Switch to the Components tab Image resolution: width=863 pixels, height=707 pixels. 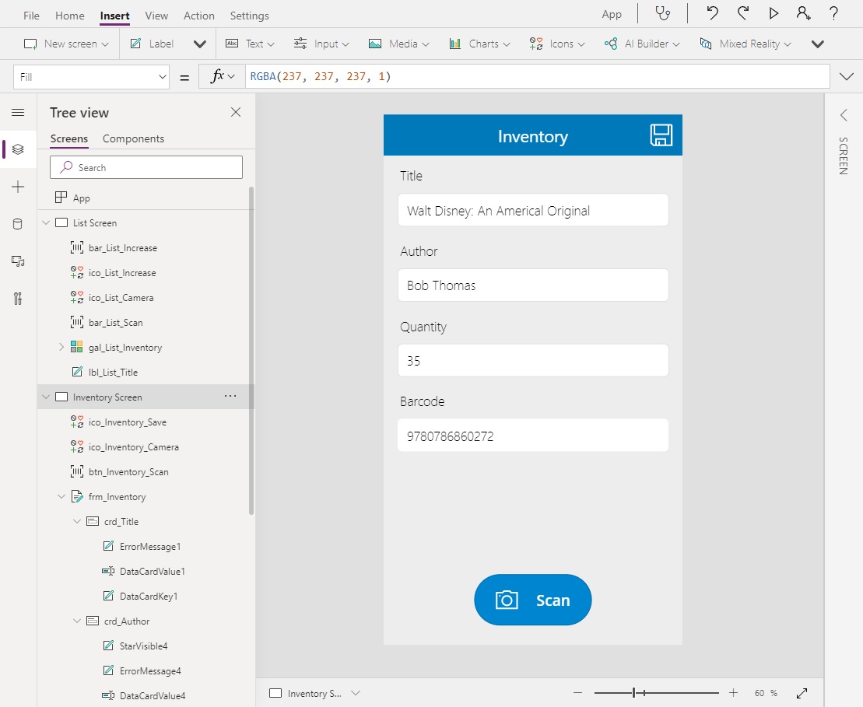point(133,138)
